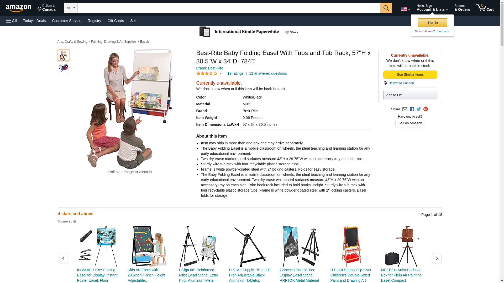This screenshot has height=283, width=504.
Task: Open Today's Deals in navigation bar
Action: pos(34,21)
